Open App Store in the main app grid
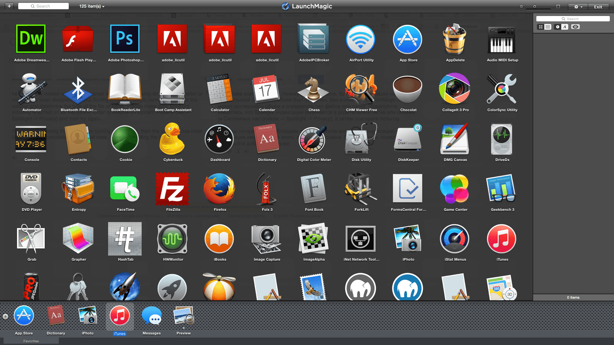The height and width of the screenshot is (345, 614). (407, 39)
